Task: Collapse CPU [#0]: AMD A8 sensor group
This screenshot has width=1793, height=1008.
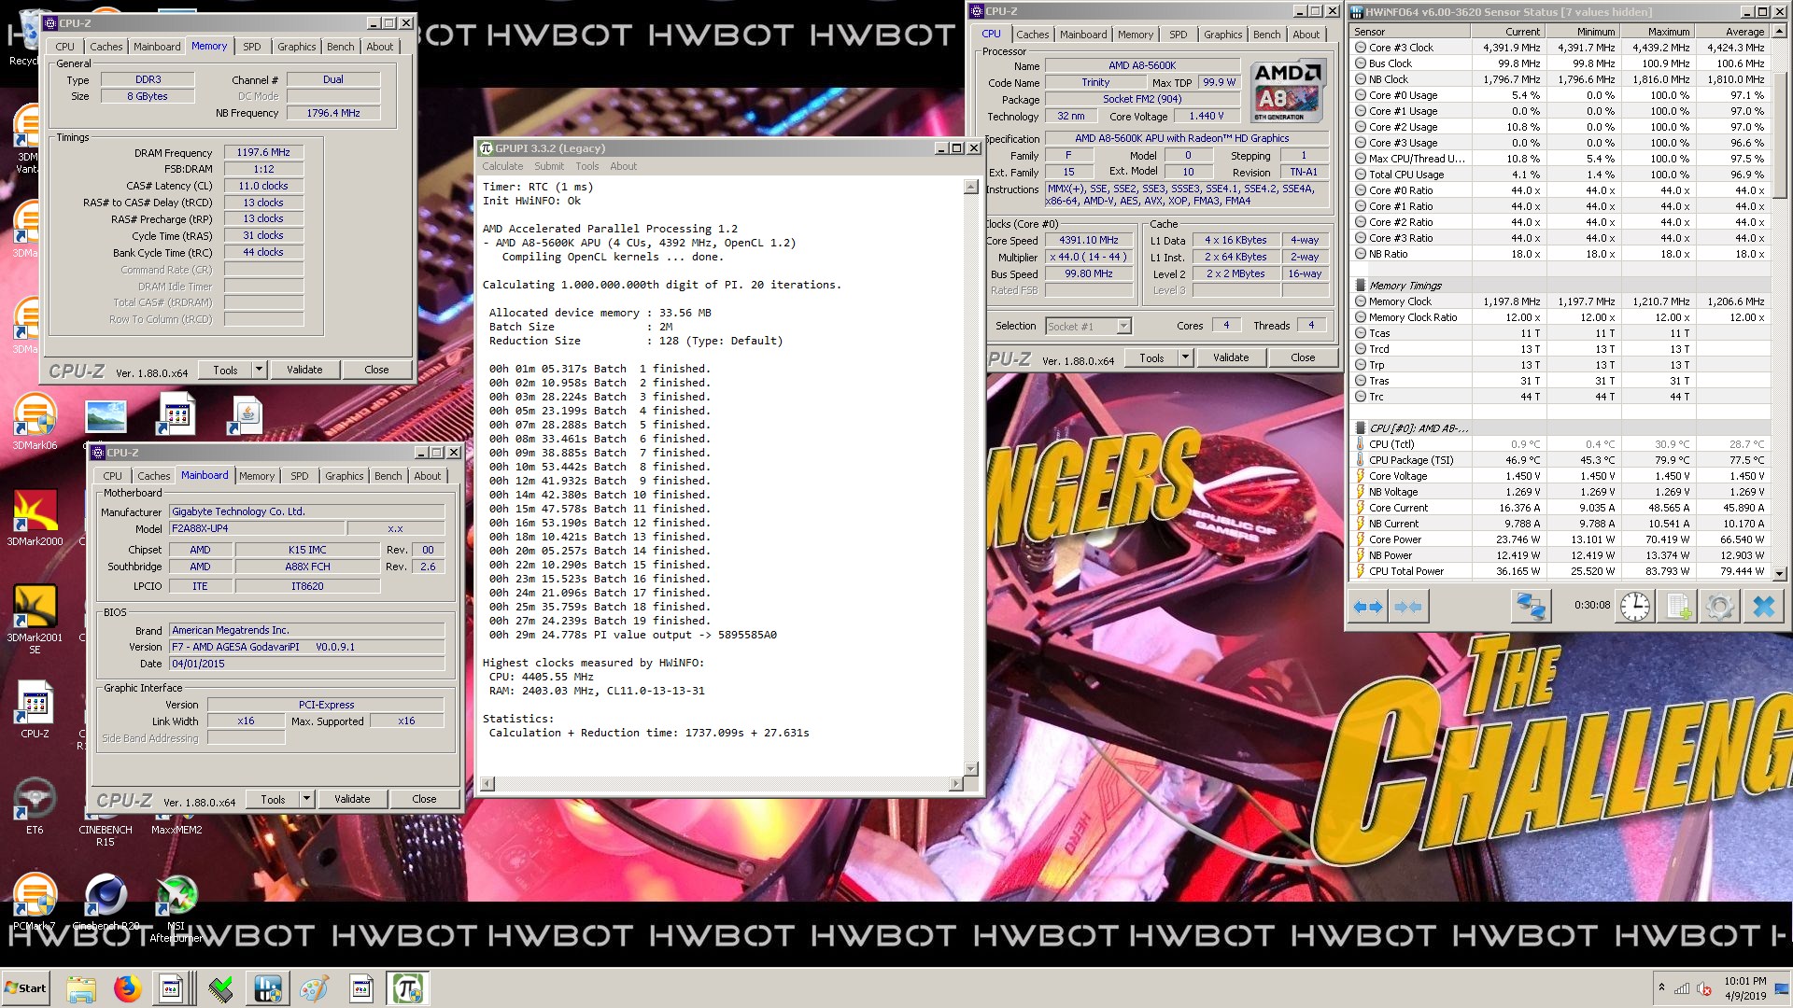Action: pos(1360,428)
